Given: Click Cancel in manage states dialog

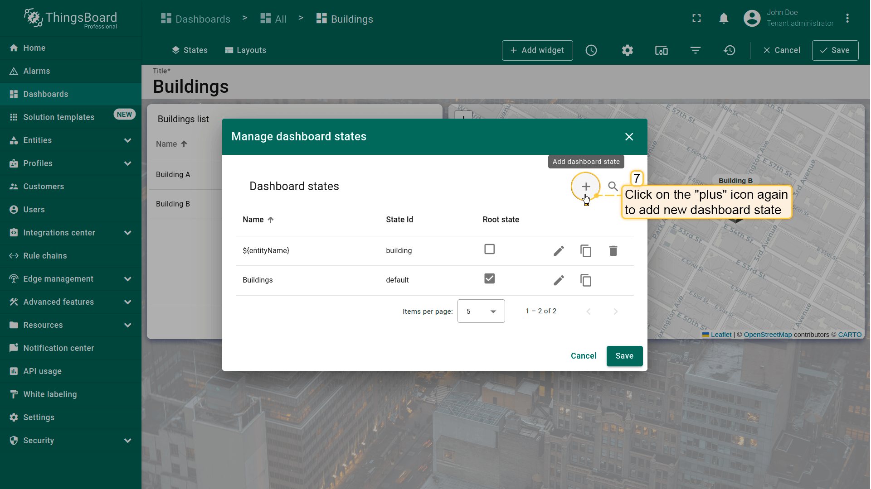Looking at the screenshot, I should coord(583,356).
